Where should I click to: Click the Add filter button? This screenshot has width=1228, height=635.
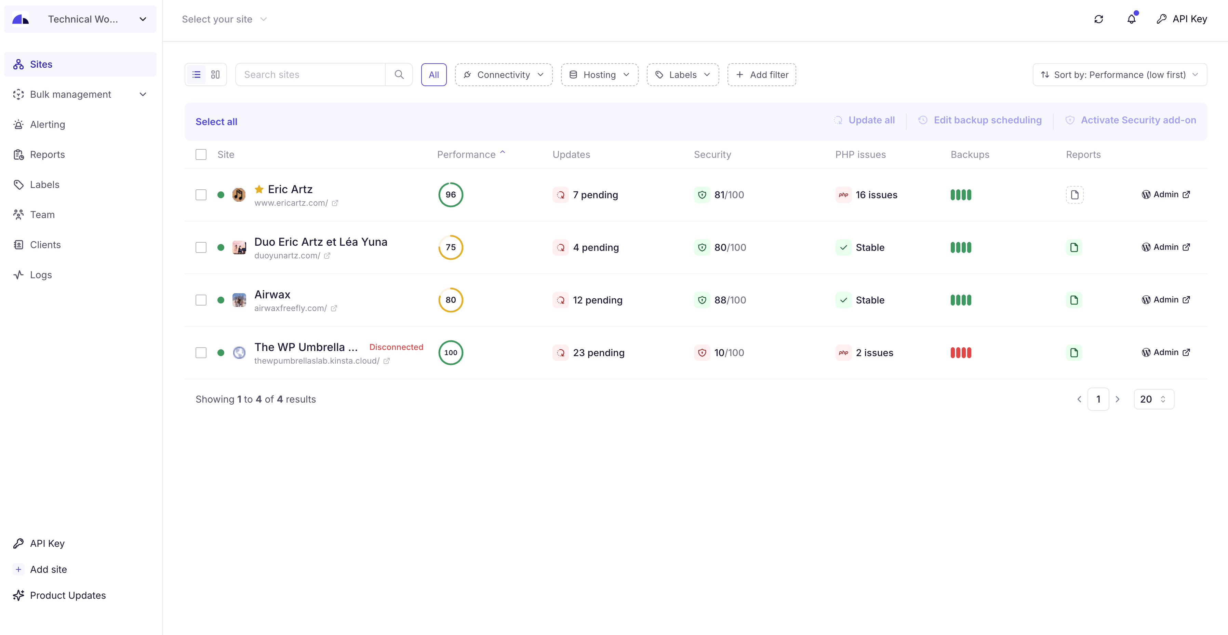pyautogui.click(x=761, y=75)
